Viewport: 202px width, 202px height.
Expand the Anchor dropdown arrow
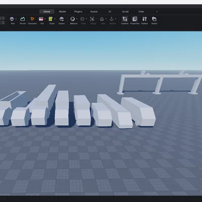point(116,19)
